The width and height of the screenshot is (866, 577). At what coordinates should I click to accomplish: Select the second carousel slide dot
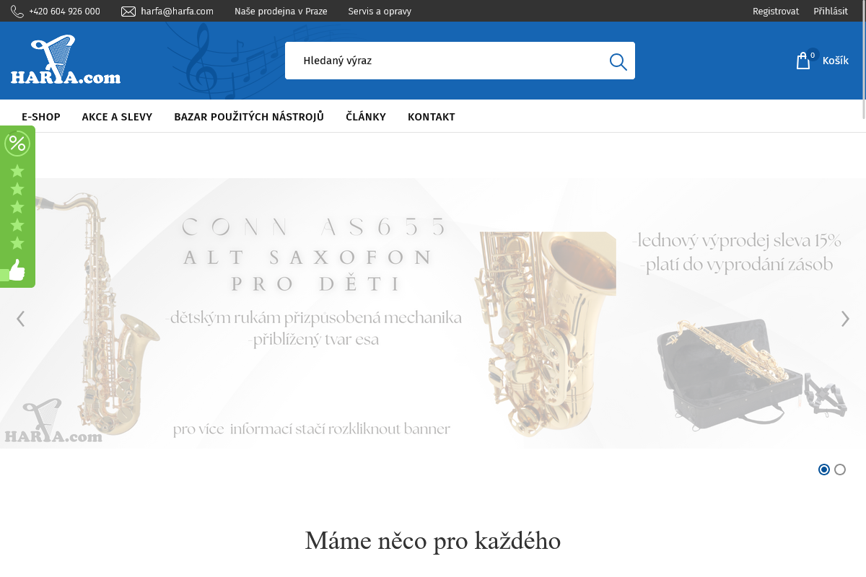click(x=839, y=470)
